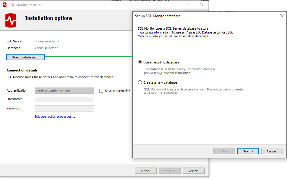Click the Database none selected label
The image size is (287, 180).
(46, 48)
